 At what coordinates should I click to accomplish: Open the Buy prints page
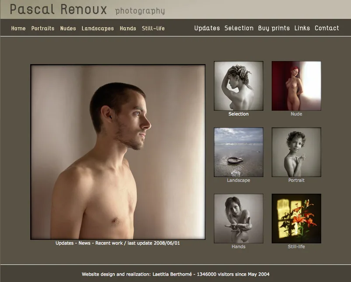click(274, 28)
